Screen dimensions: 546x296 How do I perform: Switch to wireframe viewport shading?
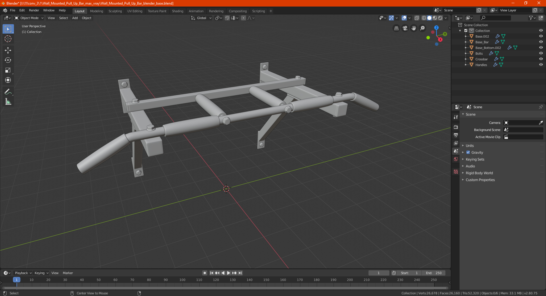click(424, 18)
